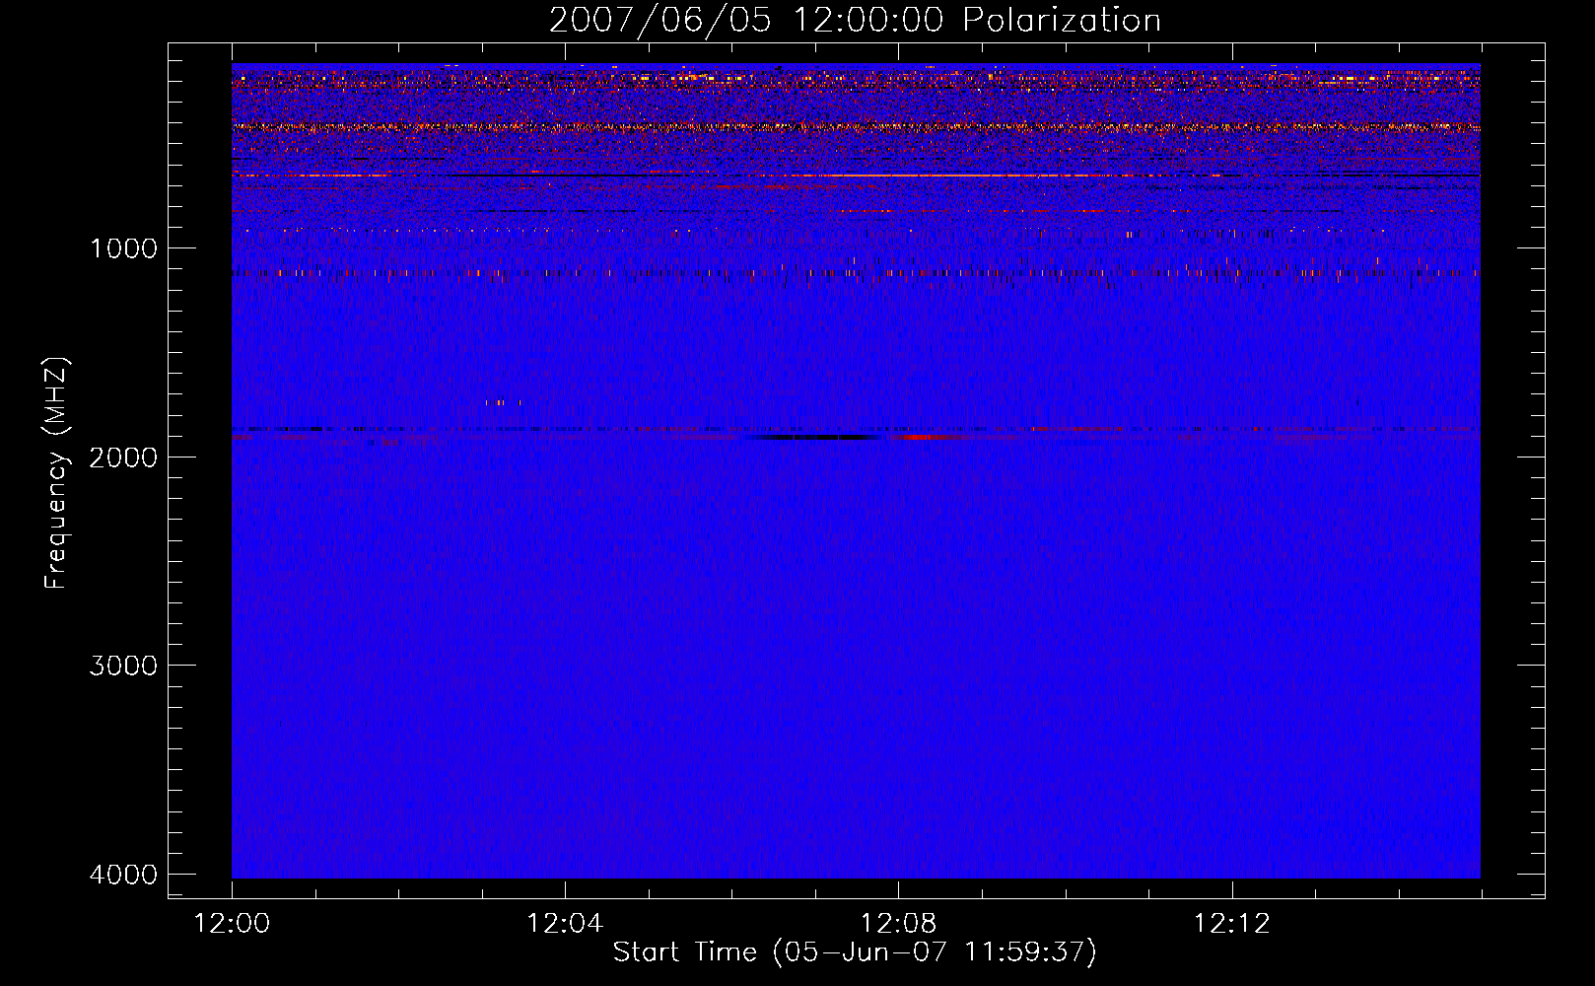Click the 12:08 time tick label
This screenshot has width=1595, height=986.
[x=898, y=924]
